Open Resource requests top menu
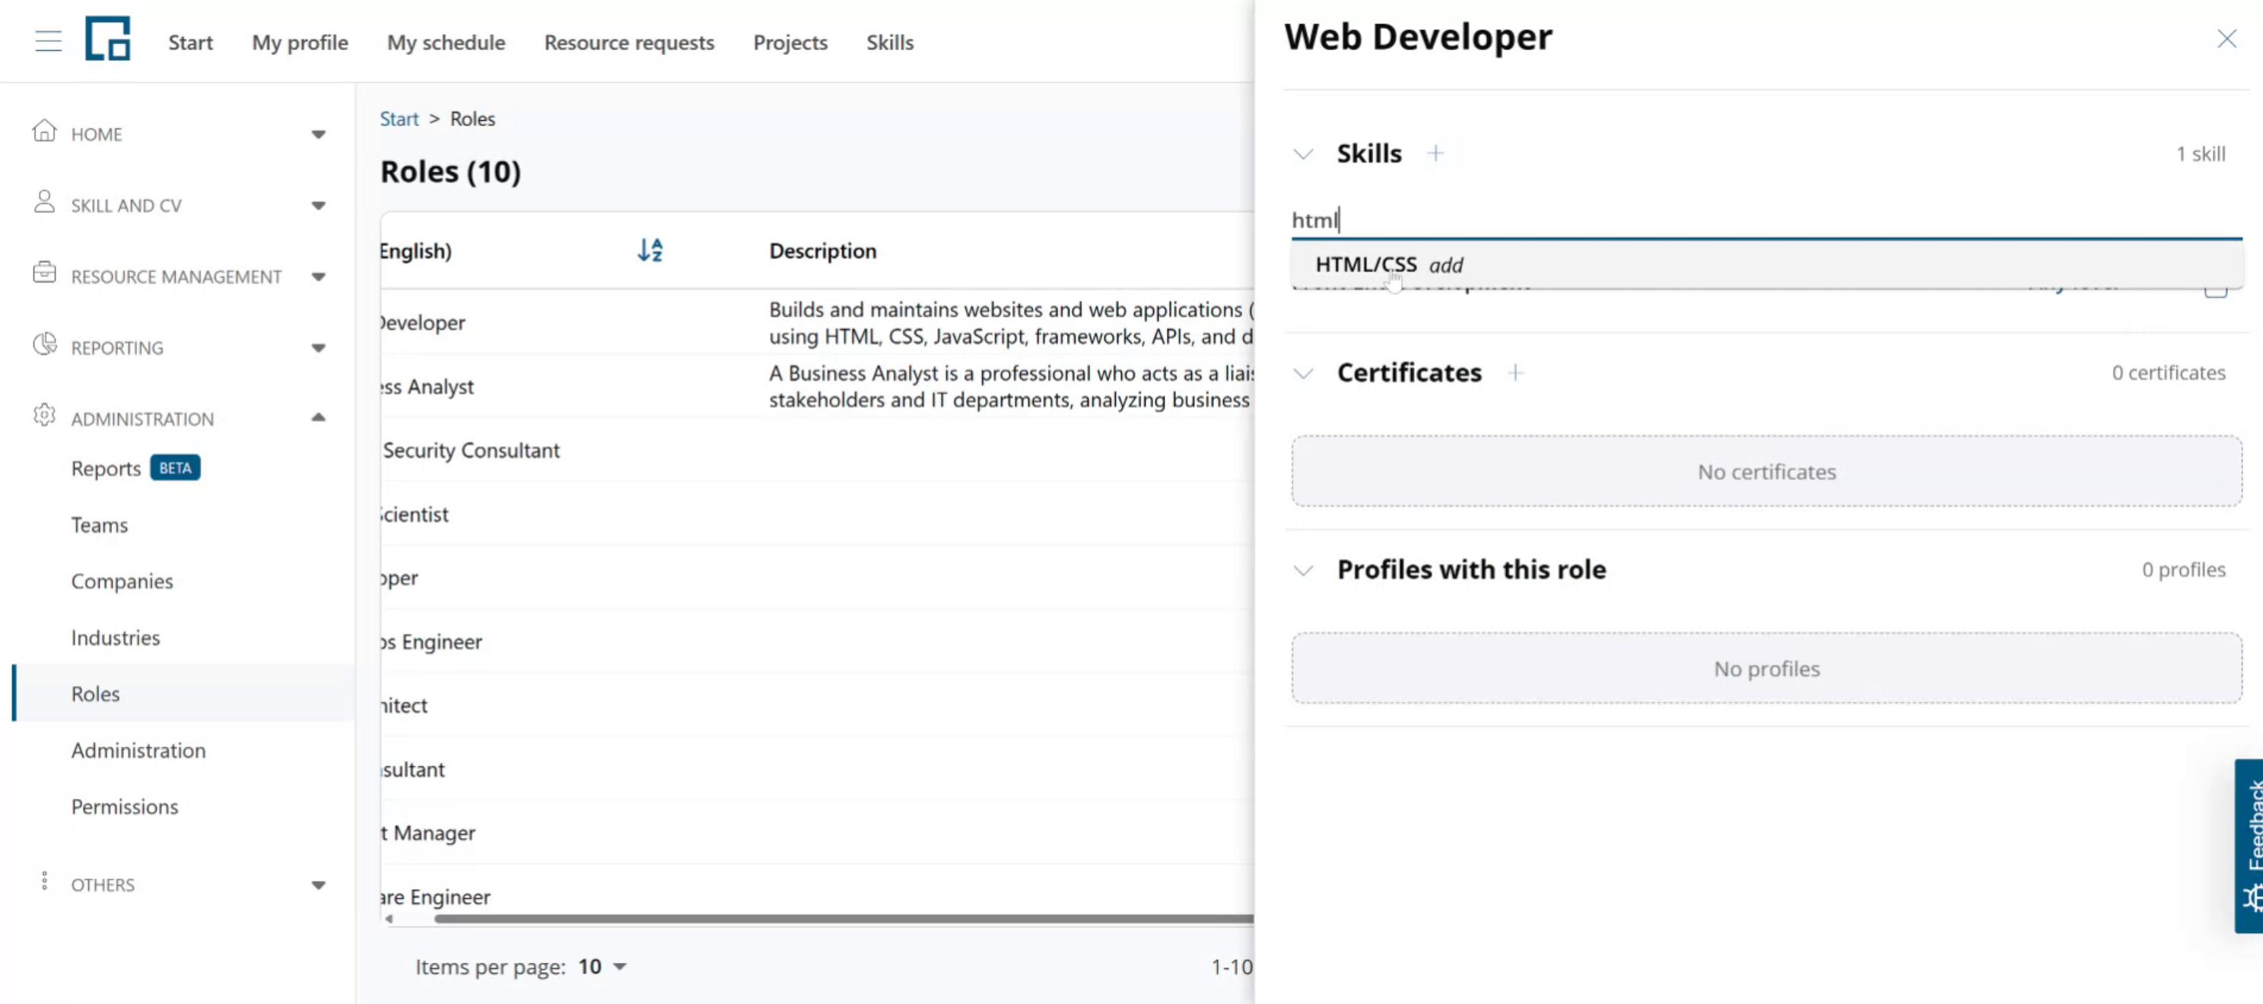Viewport: 2263px width, 1004px height. tap(629, 42)
